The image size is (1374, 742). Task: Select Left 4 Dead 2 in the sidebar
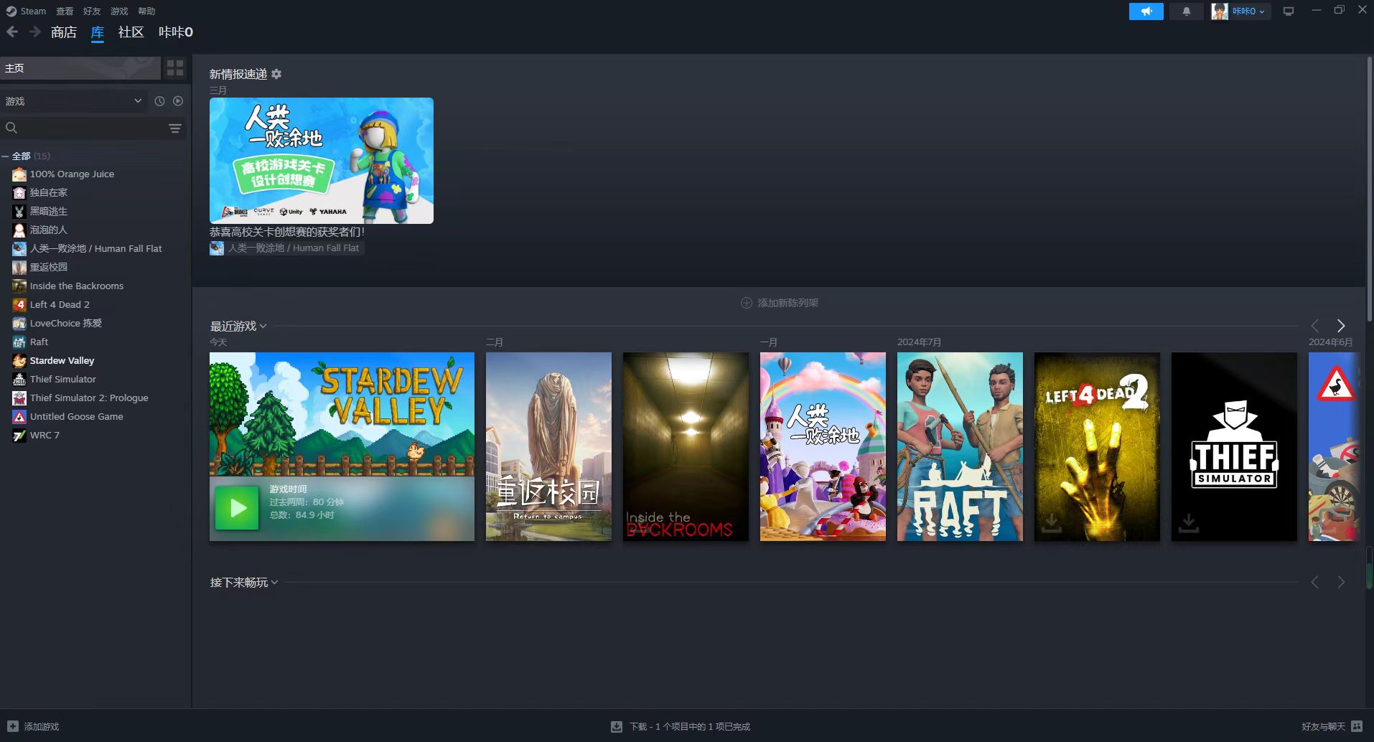pos(60,304)
